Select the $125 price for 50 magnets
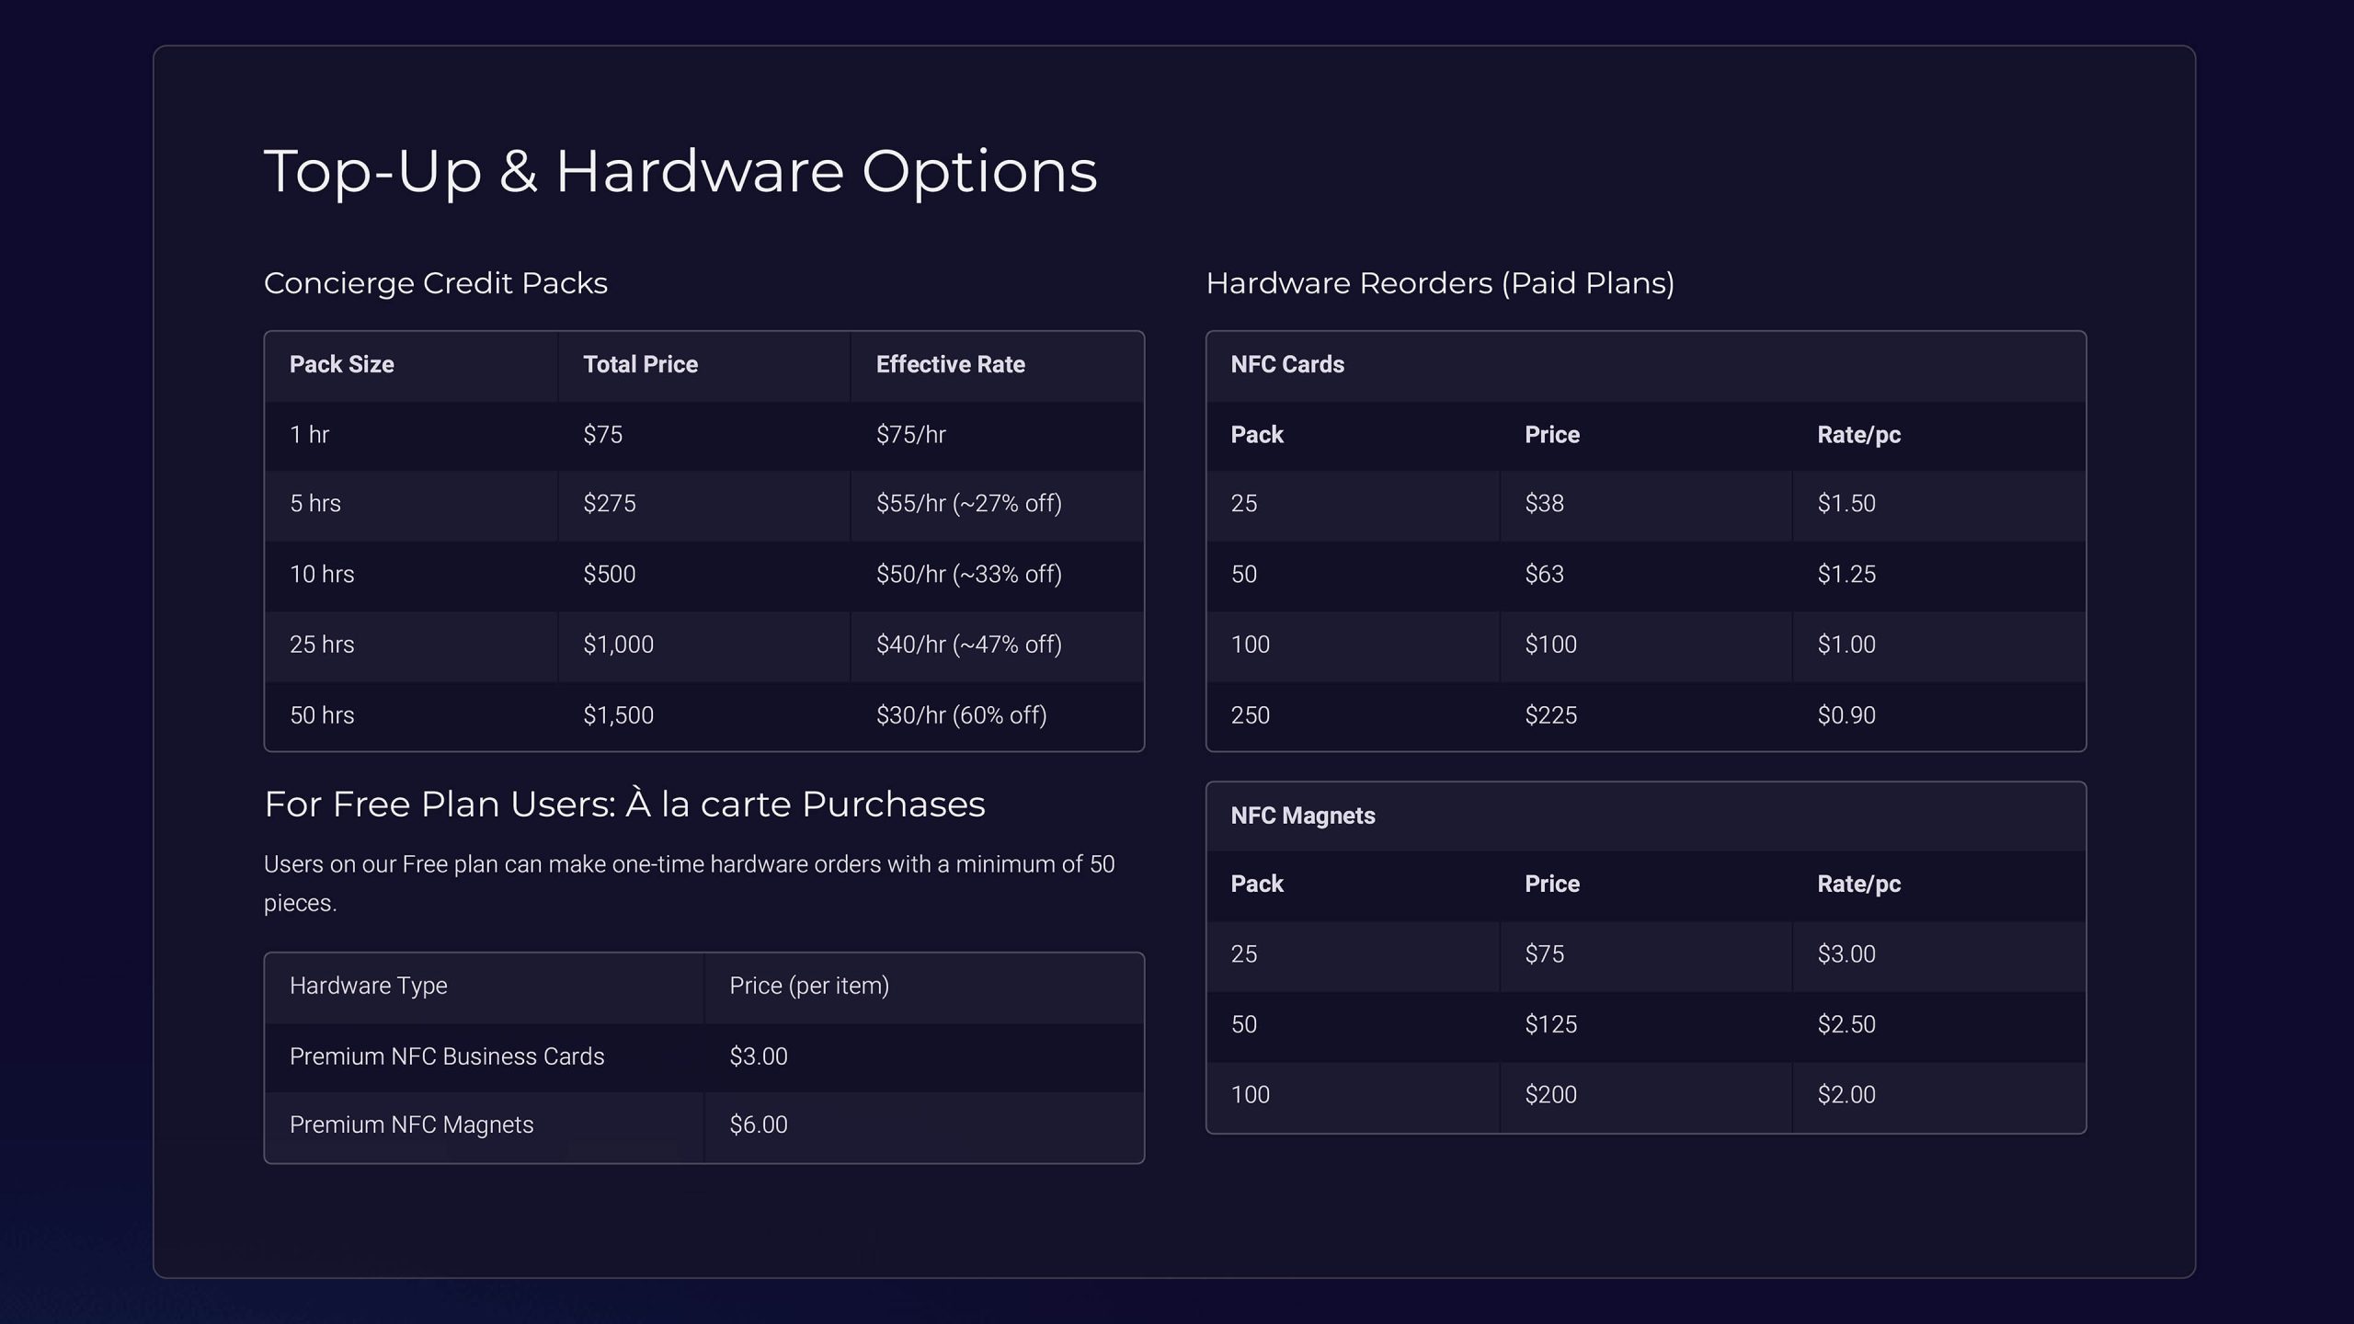 1550,1024
